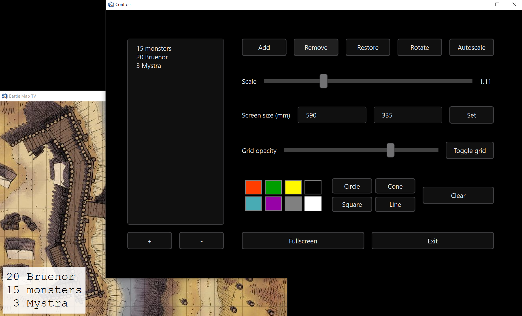The width and height of the screenshot is (522, 316).
Task: Click the screen width field showing 590
Action: 332,115
